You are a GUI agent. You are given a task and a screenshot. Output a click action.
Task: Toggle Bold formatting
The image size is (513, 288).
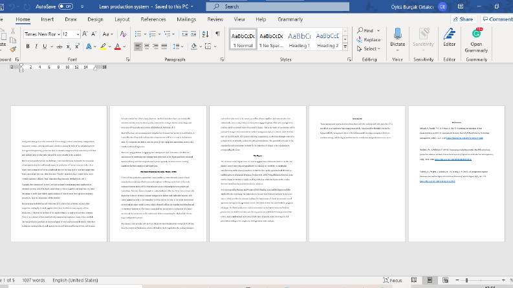click(28, 46)
